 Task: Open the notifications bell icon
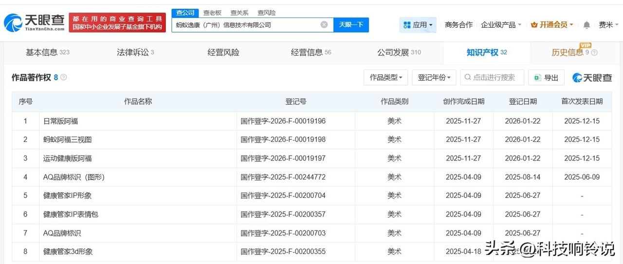(587, 25)
